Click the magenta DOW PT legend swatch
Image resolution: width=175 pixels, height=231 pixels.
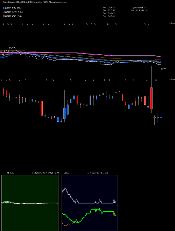3,16
